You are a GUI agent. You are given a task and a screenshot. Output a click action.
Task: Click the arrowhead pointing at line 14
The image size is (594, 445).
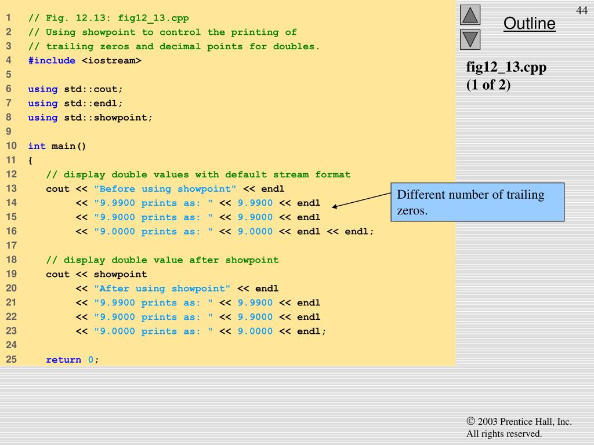coord(336,206)
